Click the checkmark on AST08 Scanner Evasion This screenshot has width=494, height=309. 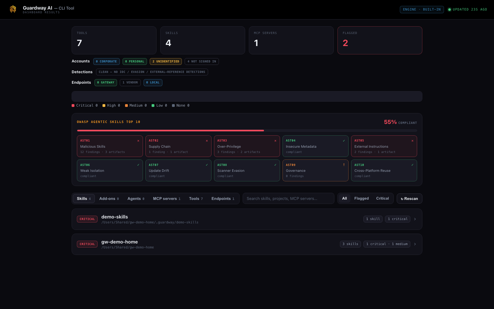275,165
